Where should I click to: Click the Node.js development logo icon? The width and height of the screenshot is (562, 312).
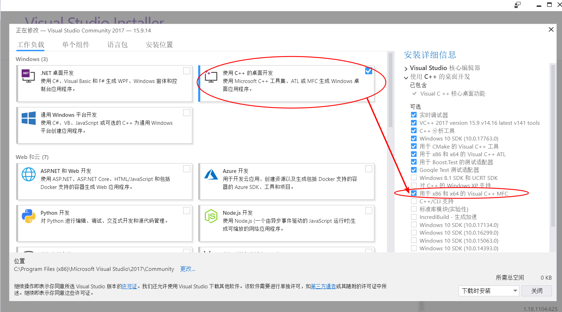[211, 216]
